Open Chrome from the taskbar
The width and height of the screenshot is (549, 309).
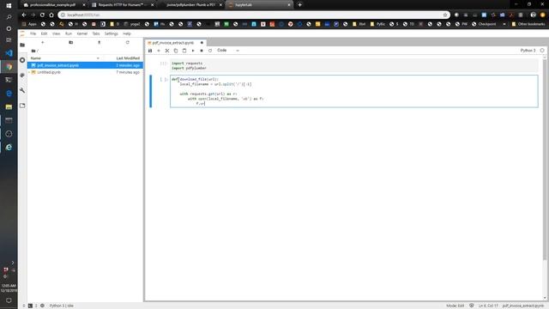(9, 67)
